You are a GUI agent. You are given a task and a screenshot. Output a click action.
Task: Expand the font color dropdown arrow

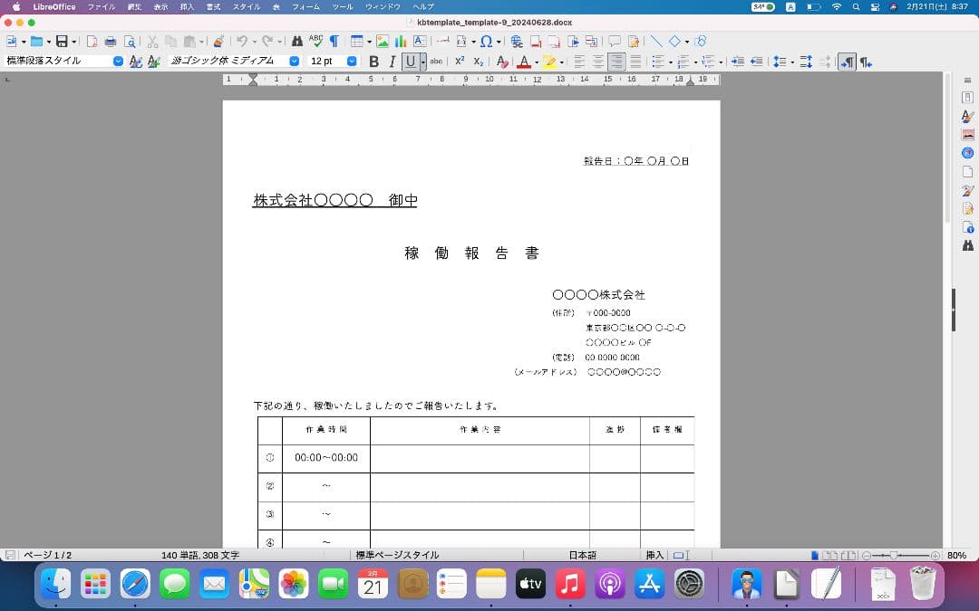[537, 62]
